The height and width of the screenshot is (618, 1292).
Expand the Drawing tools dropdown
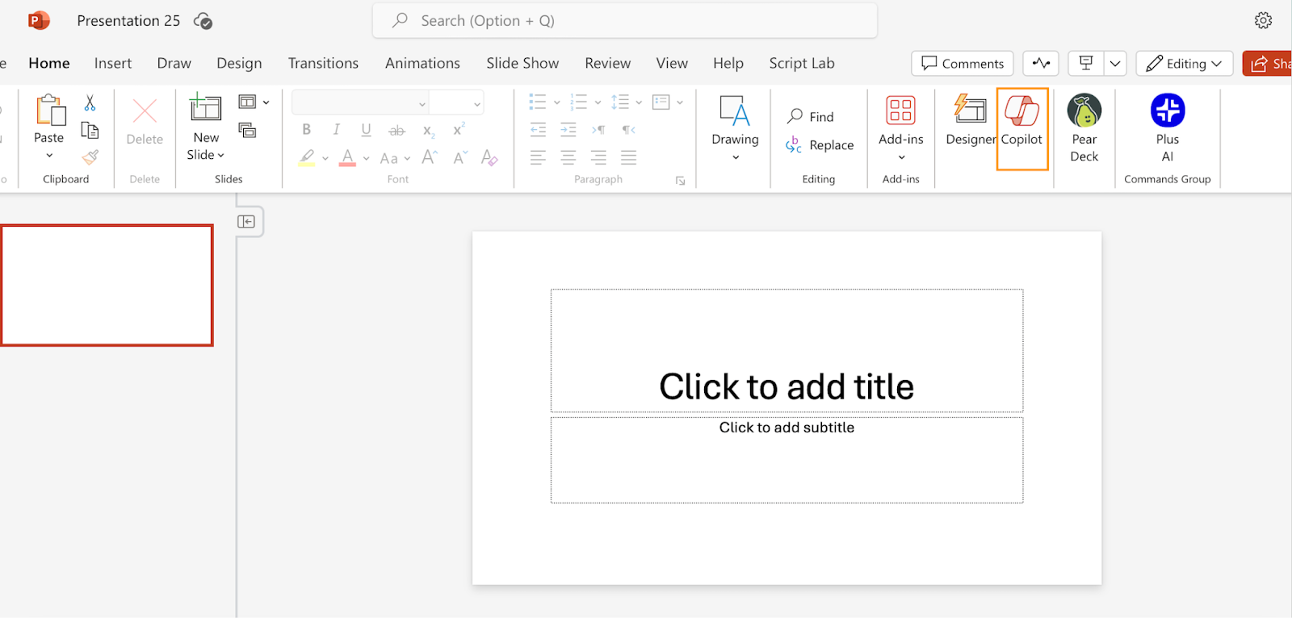point(736,157)
